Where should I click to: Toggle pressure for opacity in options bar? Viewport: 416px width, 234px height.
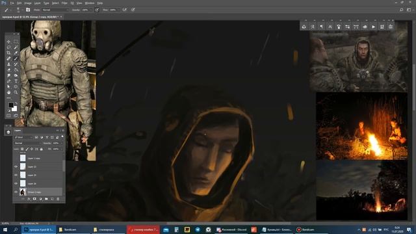pyautogui.click(x=97, y=10)
